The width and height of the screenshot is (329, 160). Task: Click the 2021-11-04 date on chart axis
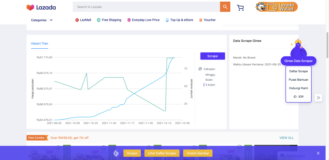click(x=109, y=123)
